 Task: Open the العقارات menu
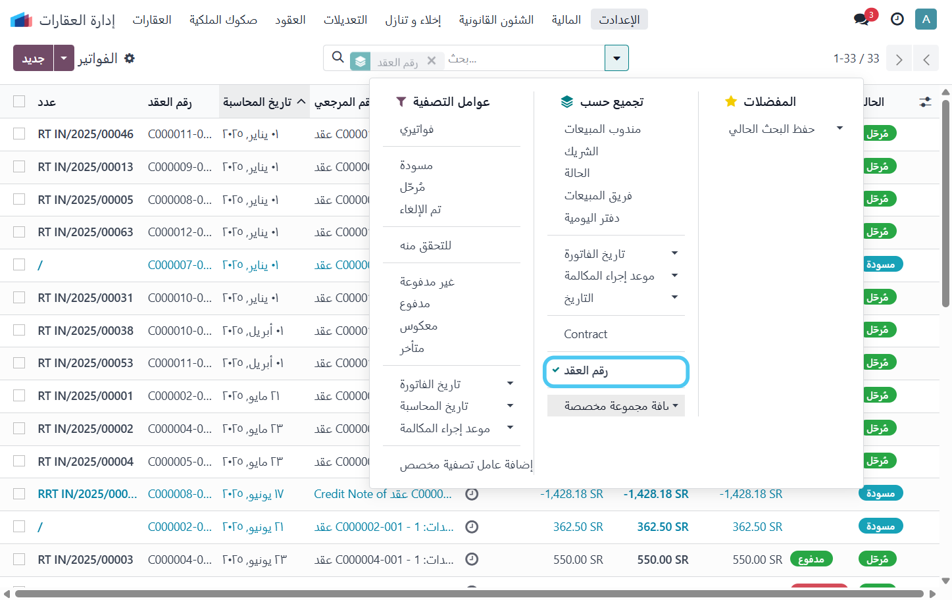point(152,20)
